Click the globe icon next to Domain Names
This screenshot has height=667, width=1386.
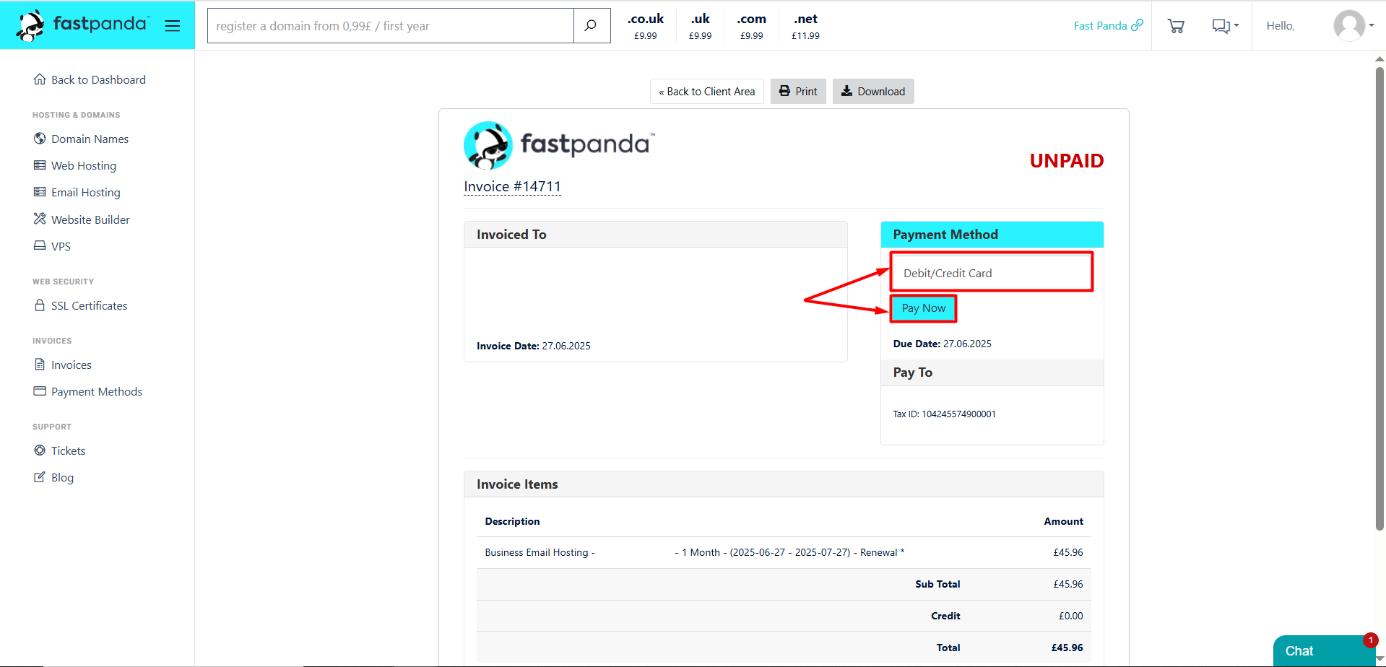(x=40, y=138)
